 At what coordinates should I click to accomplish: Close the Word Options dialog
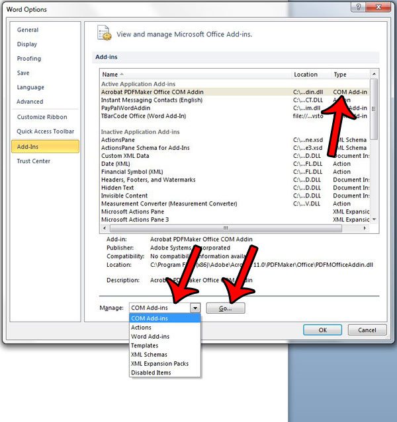click(378, 7)
